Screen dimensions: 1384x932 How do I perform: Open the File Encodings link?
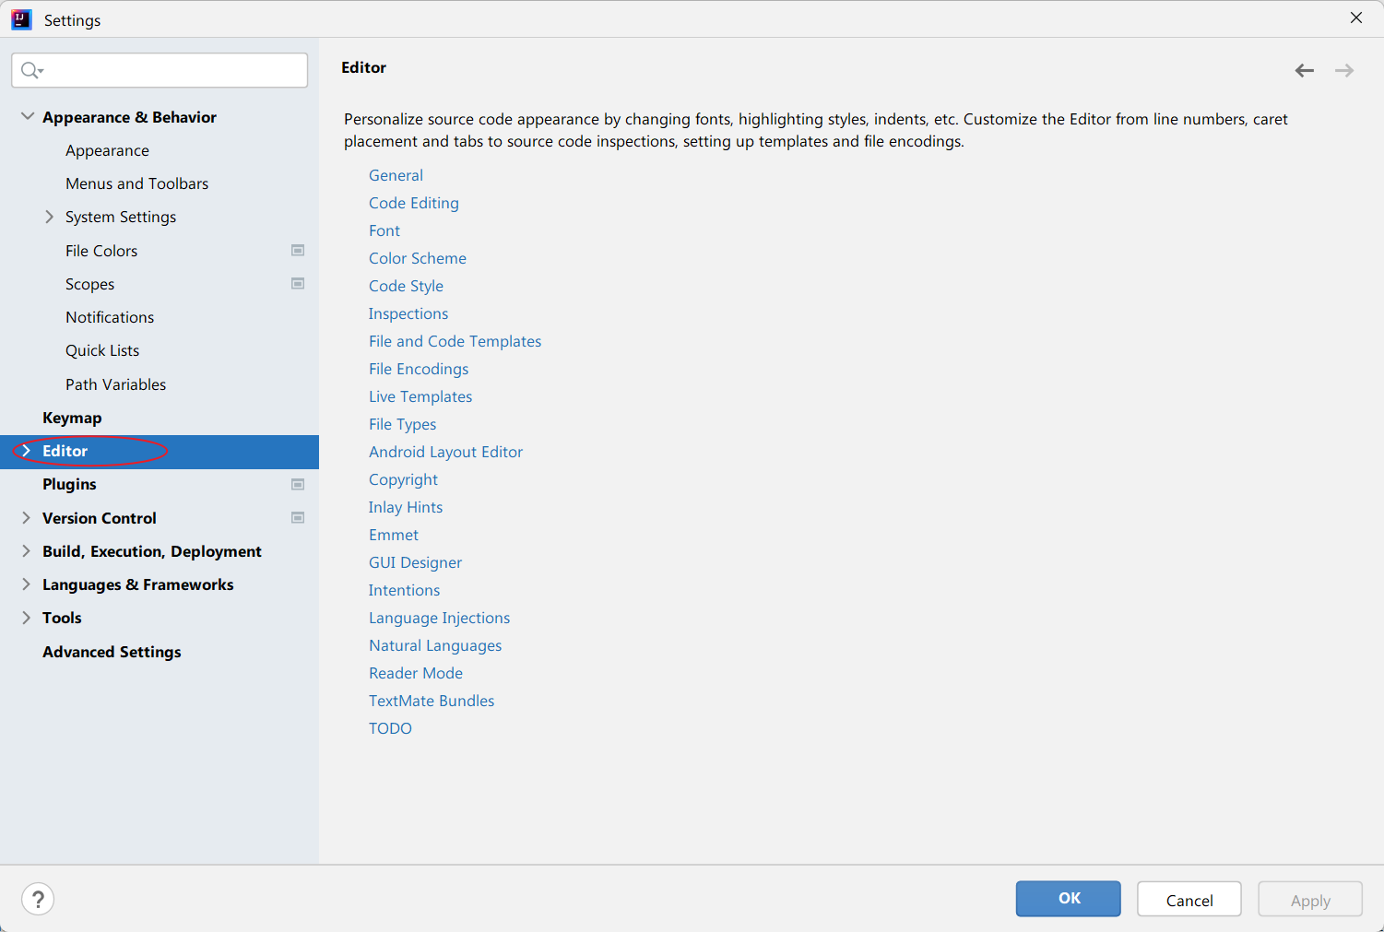point(419,369)
